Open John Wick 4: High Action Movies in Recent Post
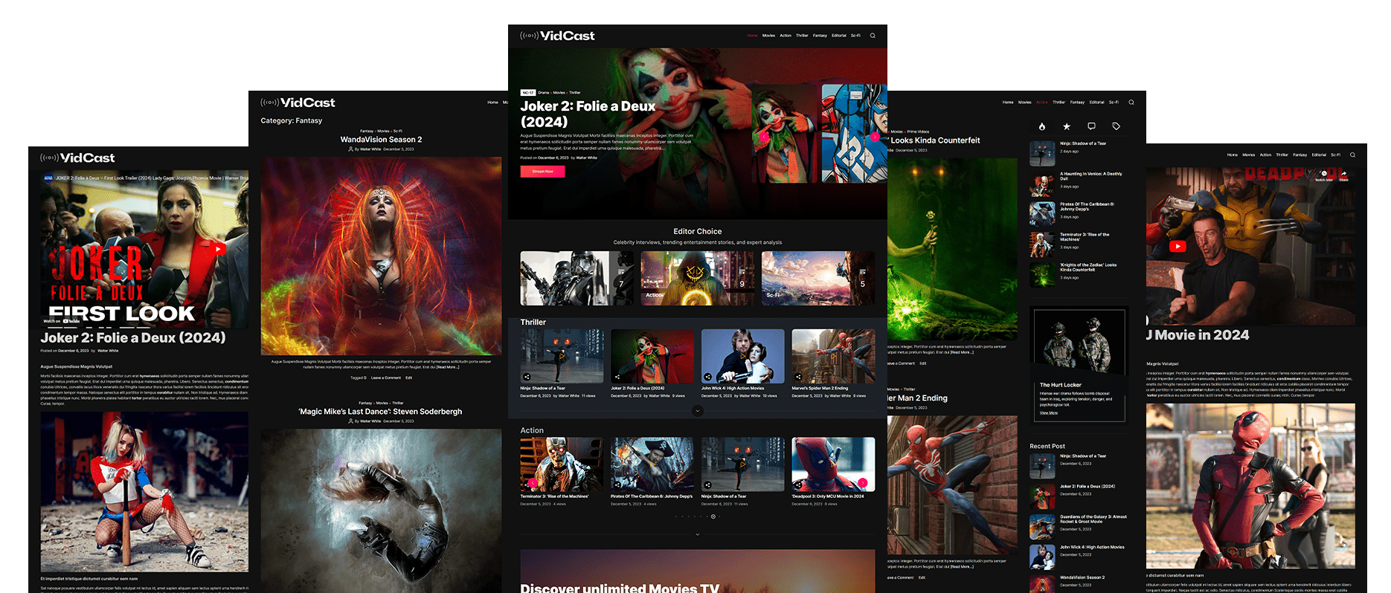The image size is (1391, 593). 1092,547
